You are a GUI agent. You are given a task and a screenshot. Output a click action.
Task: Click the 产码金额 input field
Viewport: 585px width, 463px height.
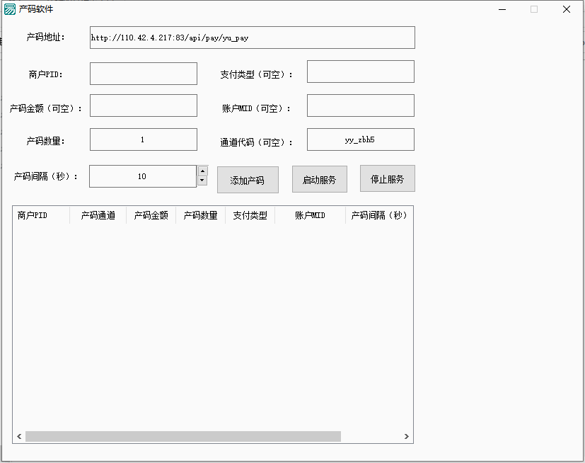pos(143,105)
